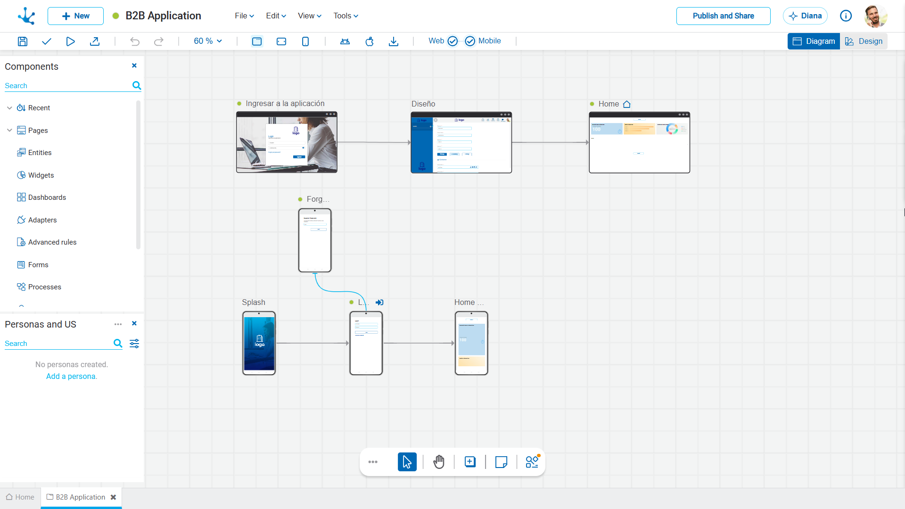Click the info icon in header
The image size is (905, 509).
click(x=846, y=16)
